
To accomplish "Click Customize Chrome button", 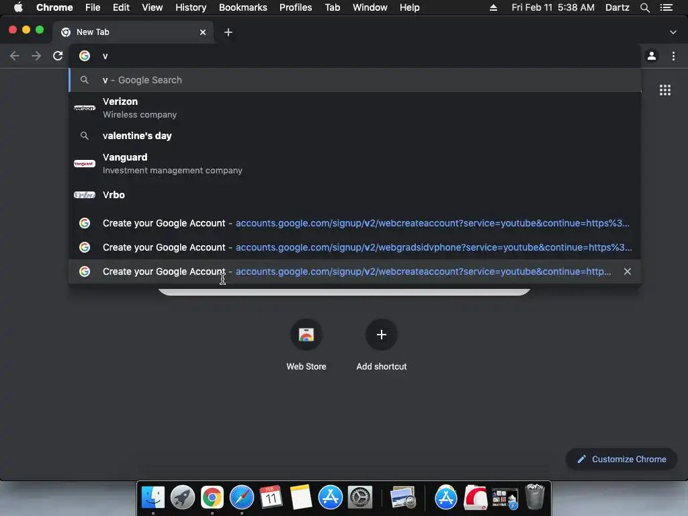I will pos(621,459).
